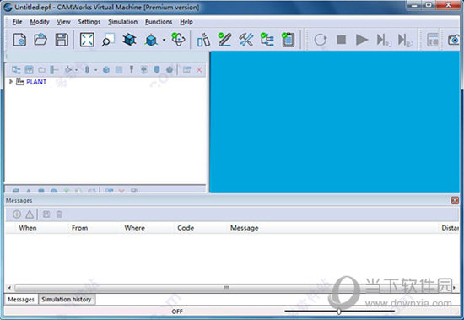Stop the simulation with the square button
Image resolution: width=464 pixels, height=320 pixels.
click(341, 40)
